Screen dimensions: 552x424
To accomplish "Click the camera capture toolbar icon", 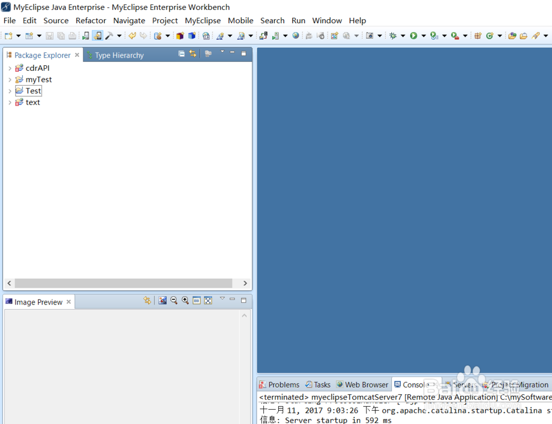I will [369, 35].
